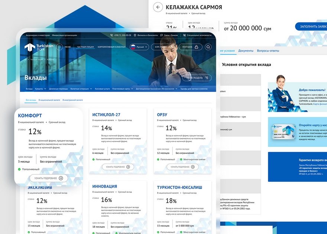Click the Вклады page heading
The width and height of the screenshot is (327, 234).
36,78
